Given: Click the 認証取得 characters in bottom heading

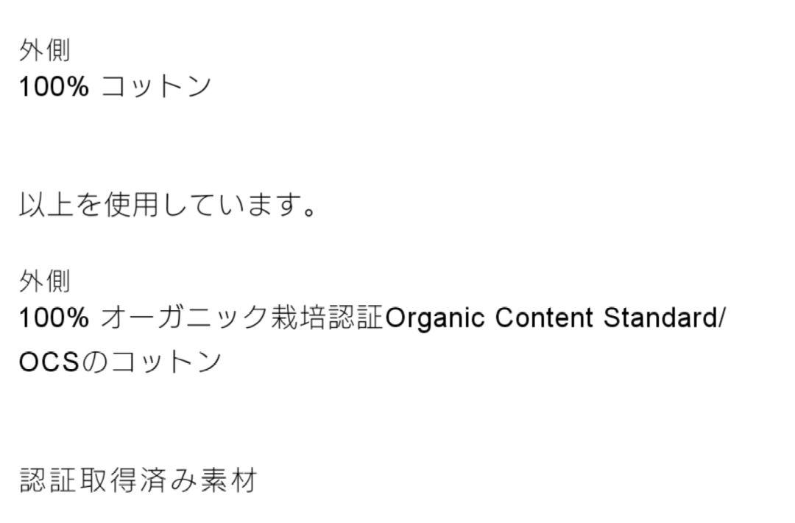Looking at the screenshot, I should [x=77, y=480].
